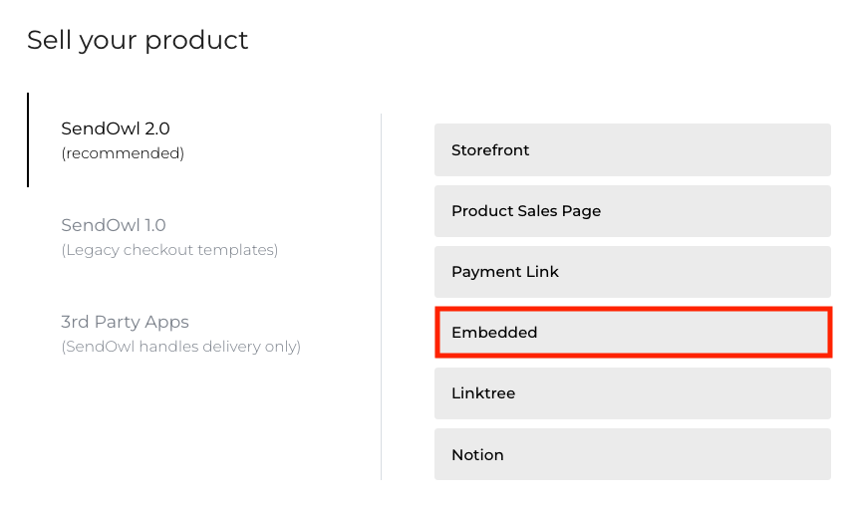Click the "(recommended)" label under SendOwl 2.0

point(123,153)
